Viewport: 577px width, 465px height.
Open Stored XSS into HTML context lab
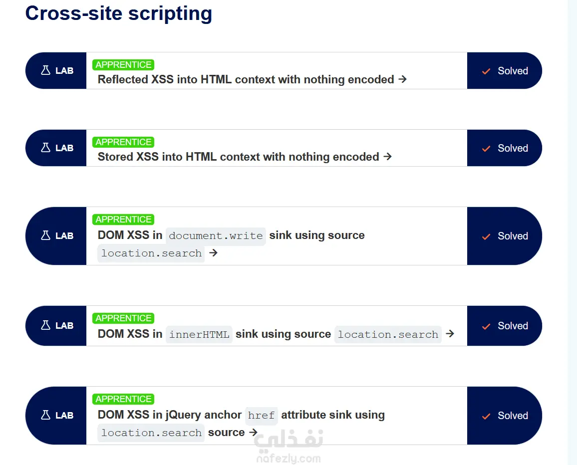click(238, 157)
